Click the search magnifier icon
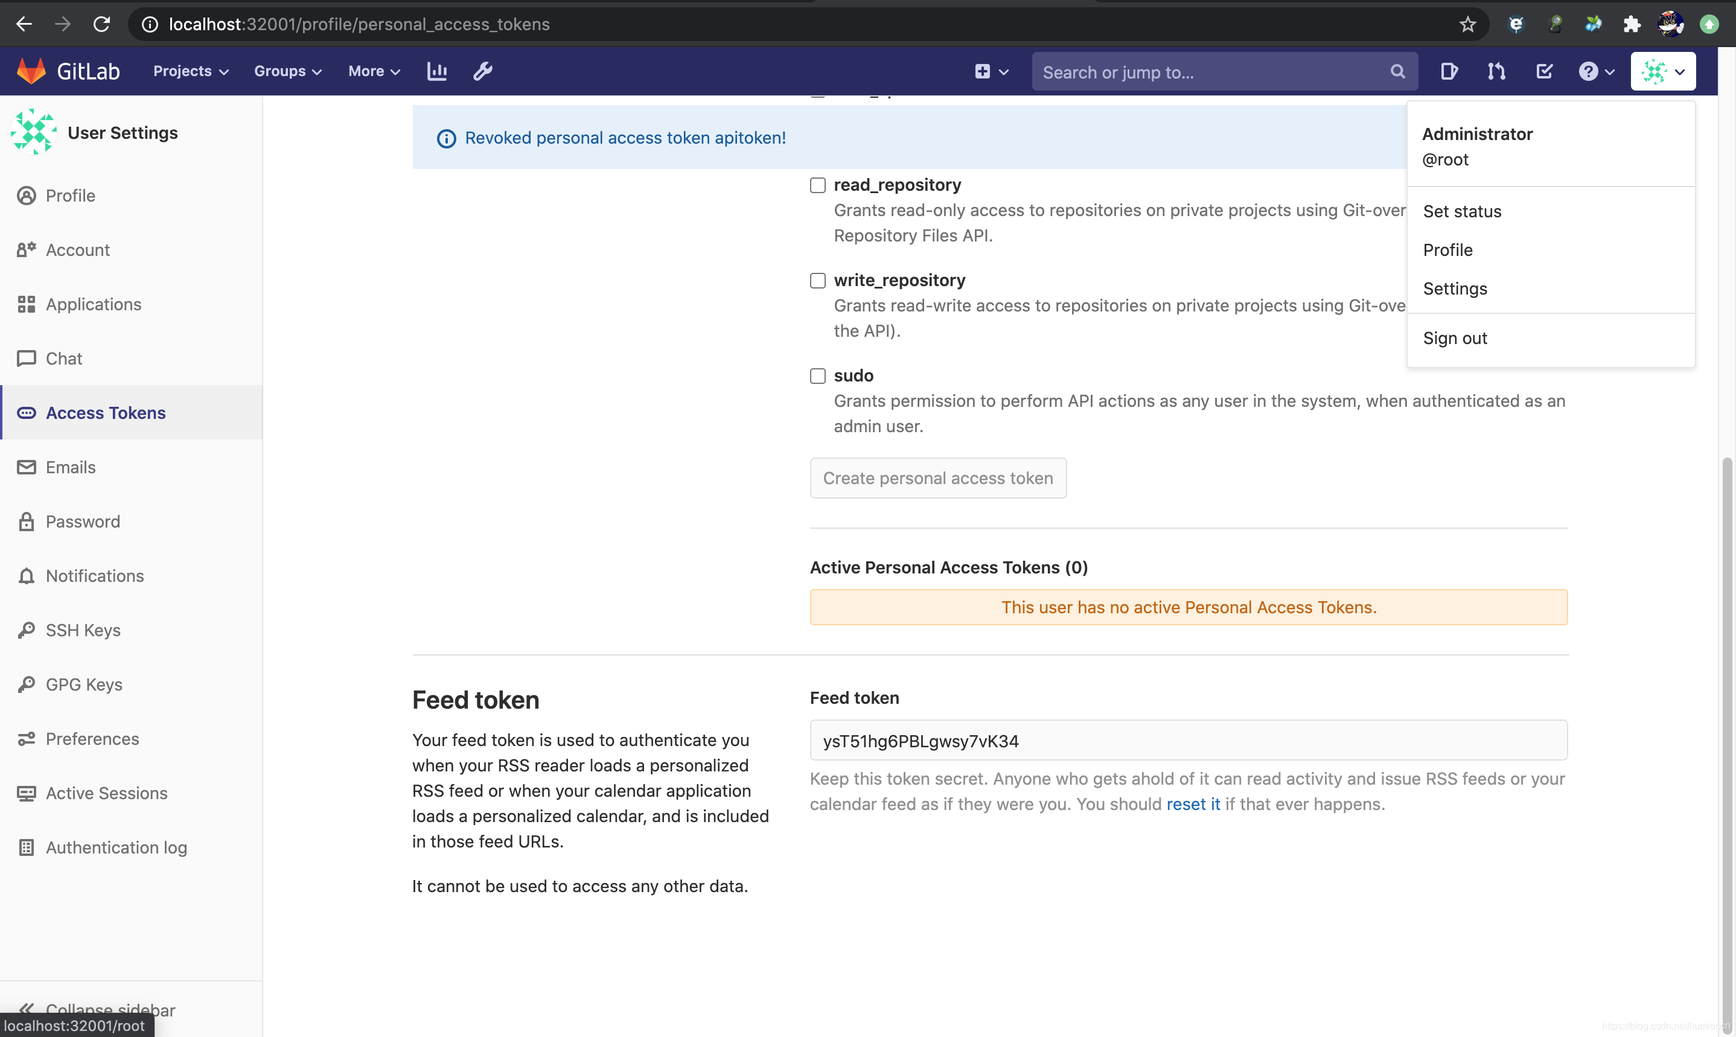 tap(1397, 71)
